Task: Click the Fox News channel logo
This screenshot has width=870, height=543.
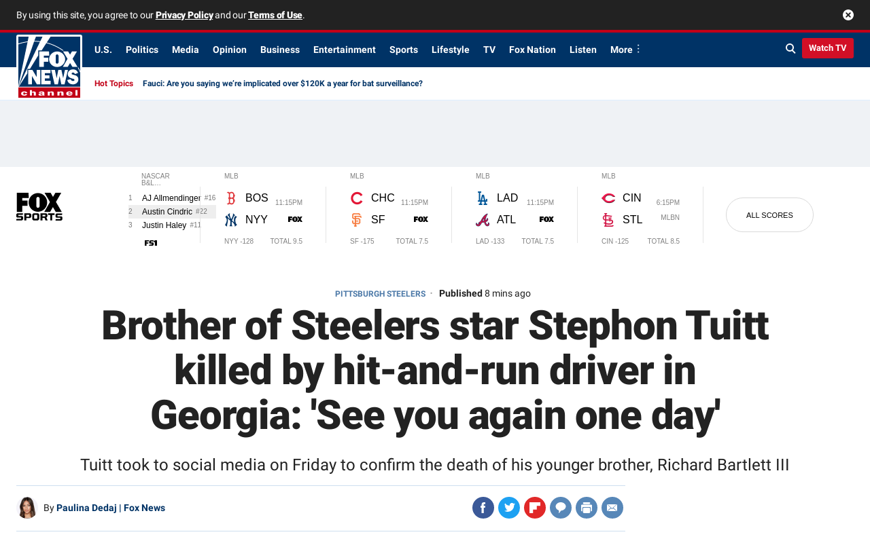Action: [x=49, y=67]
